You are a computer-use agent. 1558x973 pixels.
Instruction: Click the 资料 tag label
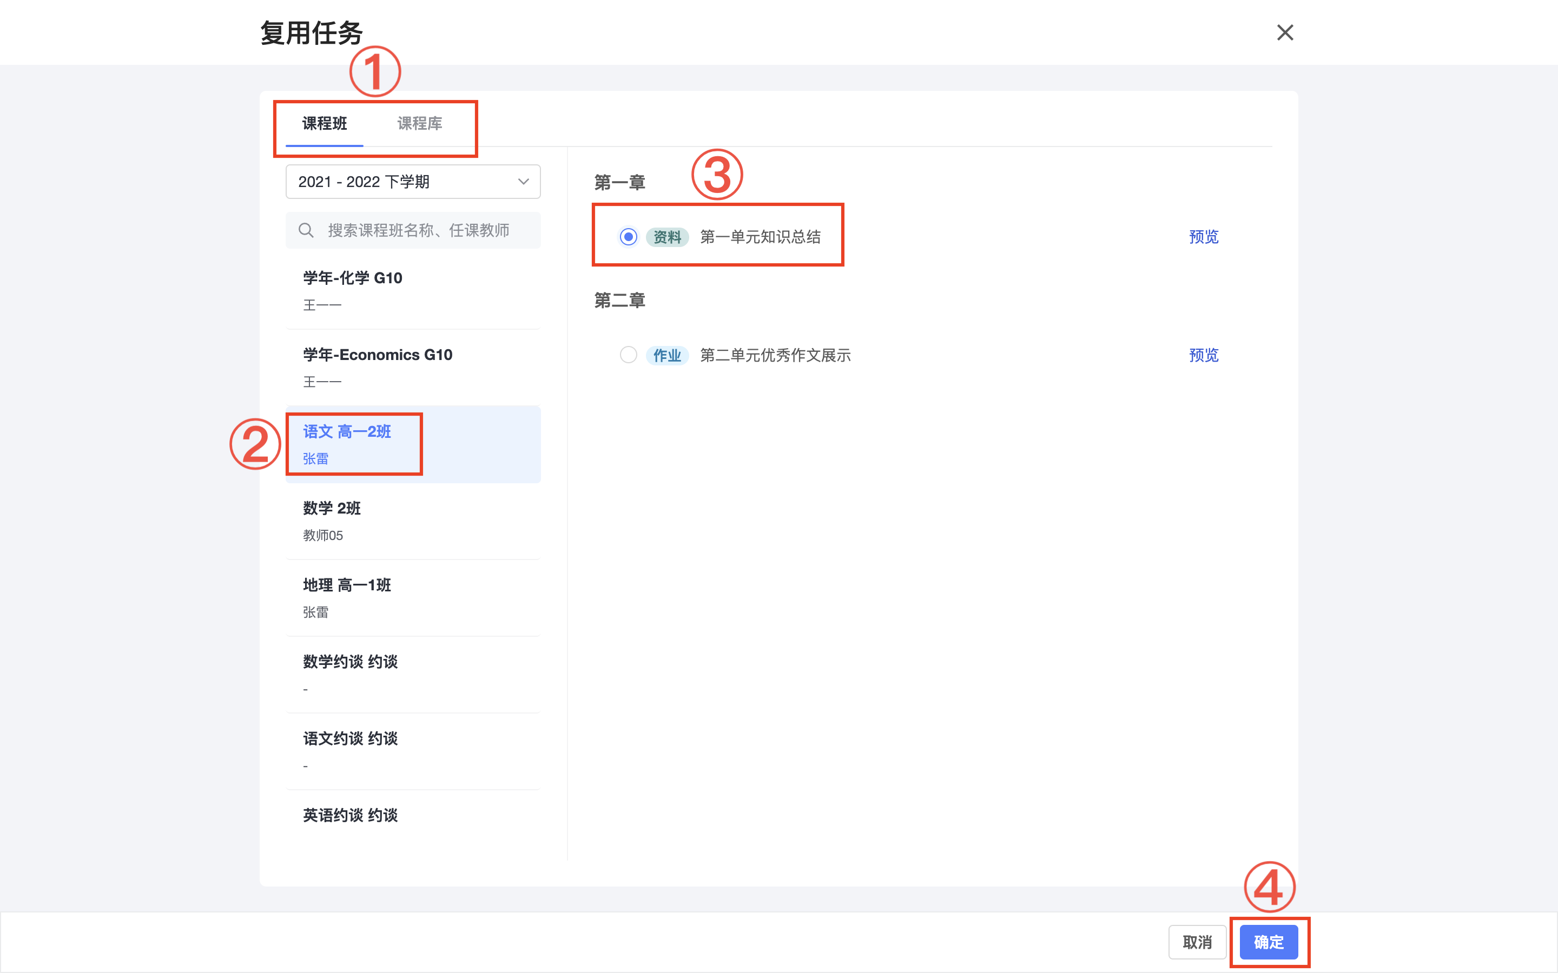point(667,237)
